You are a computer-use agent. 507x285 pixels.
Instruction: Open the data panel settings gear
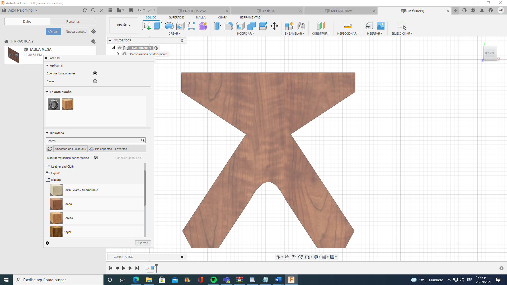(x=93, y=31)
